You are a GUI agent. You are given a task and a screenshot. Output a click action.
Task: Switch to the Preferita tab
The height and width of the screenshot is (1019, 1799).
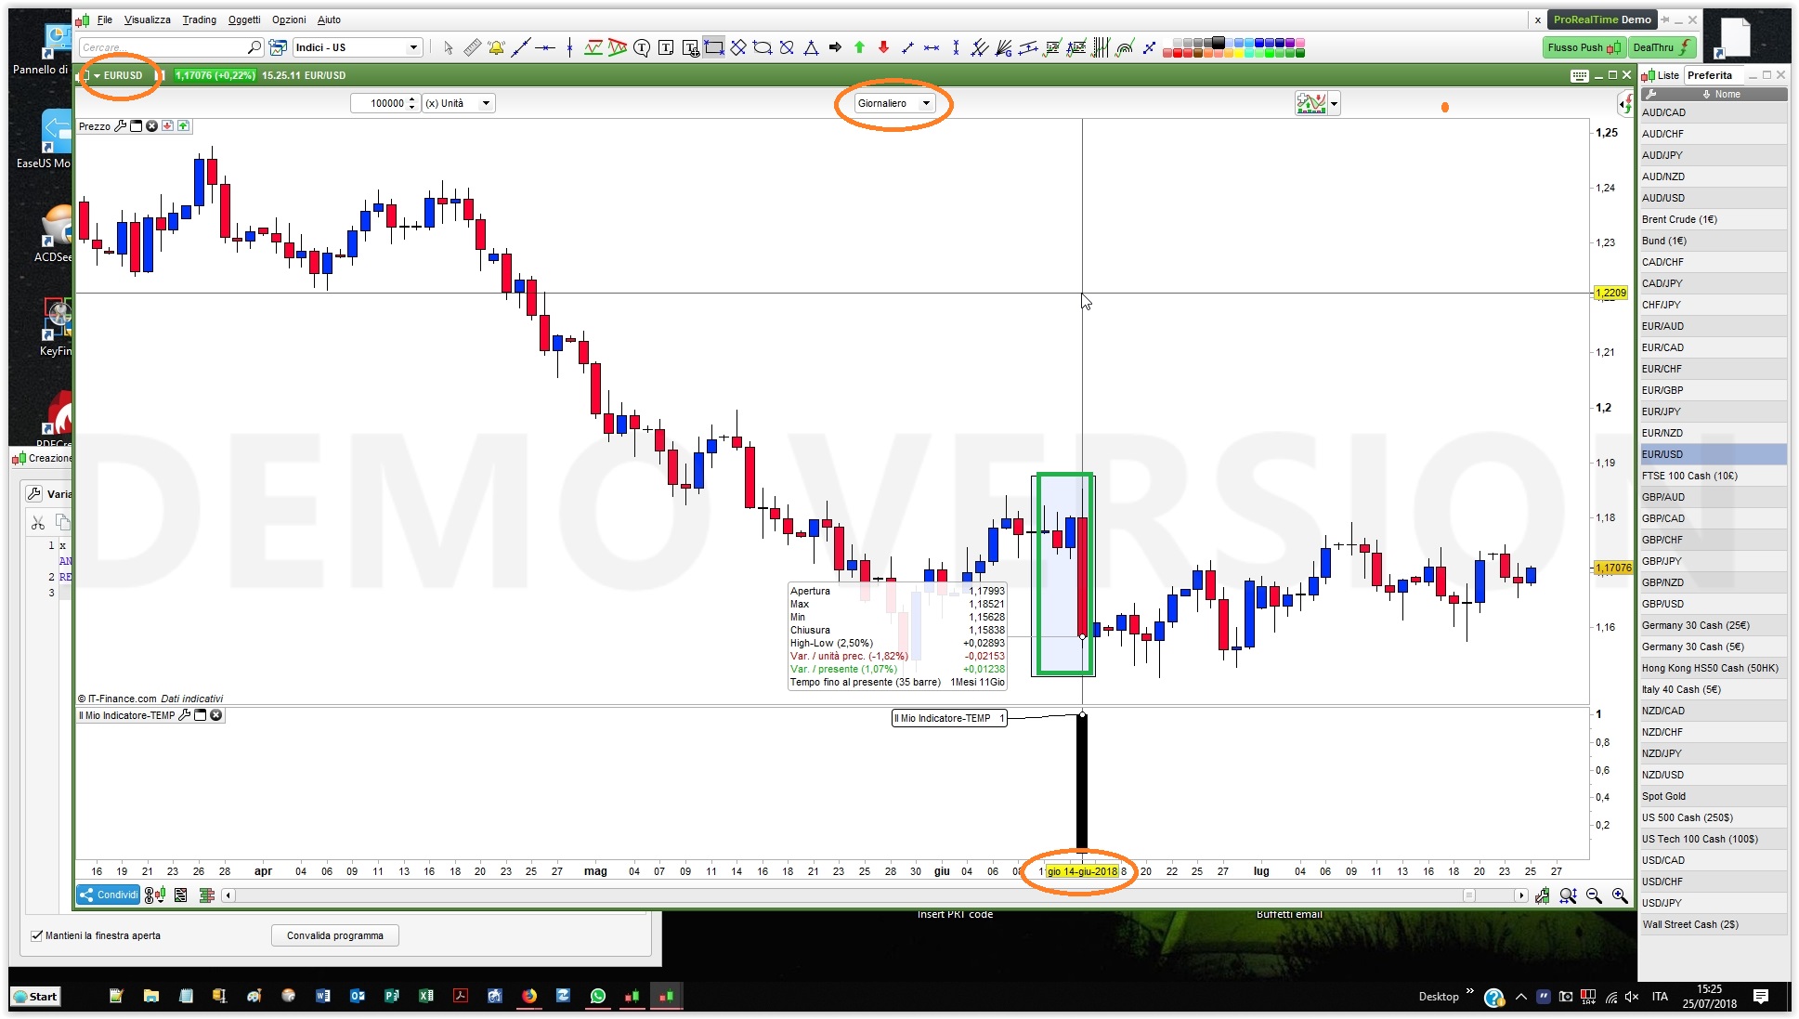pos(1709,75)
